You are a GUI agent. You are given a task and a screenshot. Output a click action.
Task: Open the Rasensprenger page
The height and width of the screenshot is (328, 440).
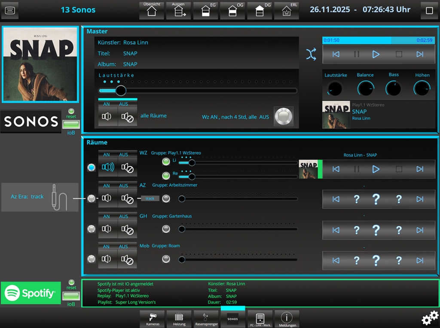205,319
